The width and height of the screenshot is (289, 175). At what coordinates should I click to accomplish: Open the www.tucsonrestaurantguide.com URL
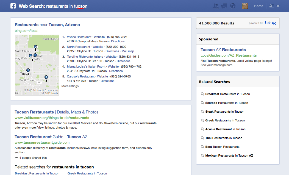coord(42,142)
